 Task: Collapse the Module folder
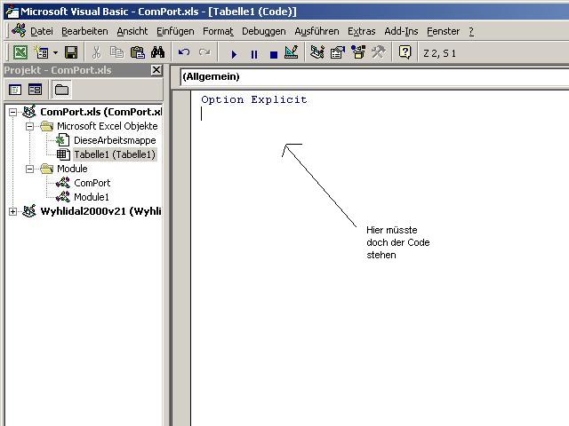click(29, 169)
